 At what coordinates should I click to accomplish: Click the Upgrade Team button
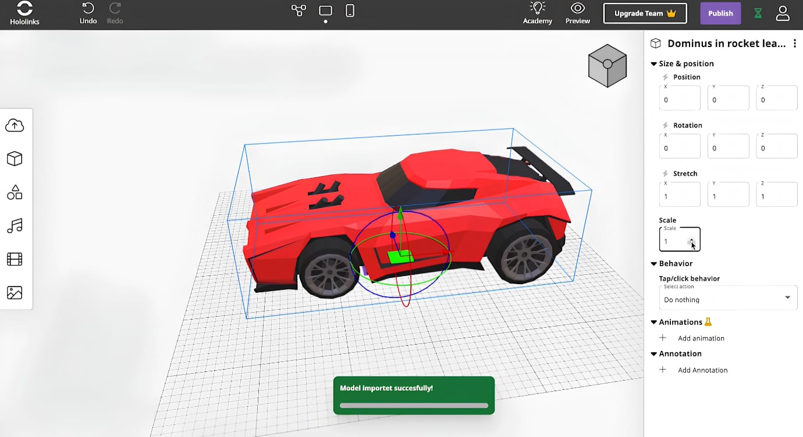coord(645,13)
